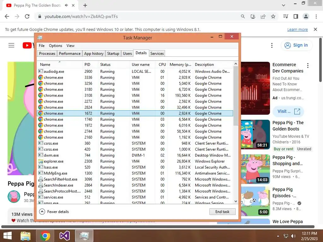The image size is (323, 242).
Task: Select SearchIndexer.exe process row
Action: [135, 185]
